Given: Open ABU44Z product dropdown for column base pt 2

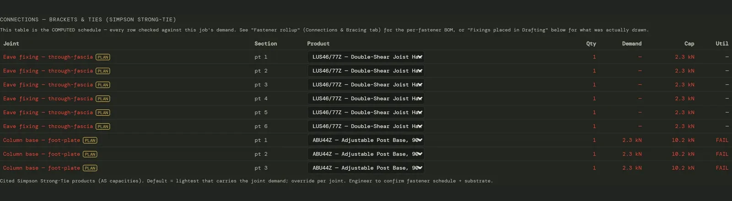Looking at the screenshot, I should 366,154.
